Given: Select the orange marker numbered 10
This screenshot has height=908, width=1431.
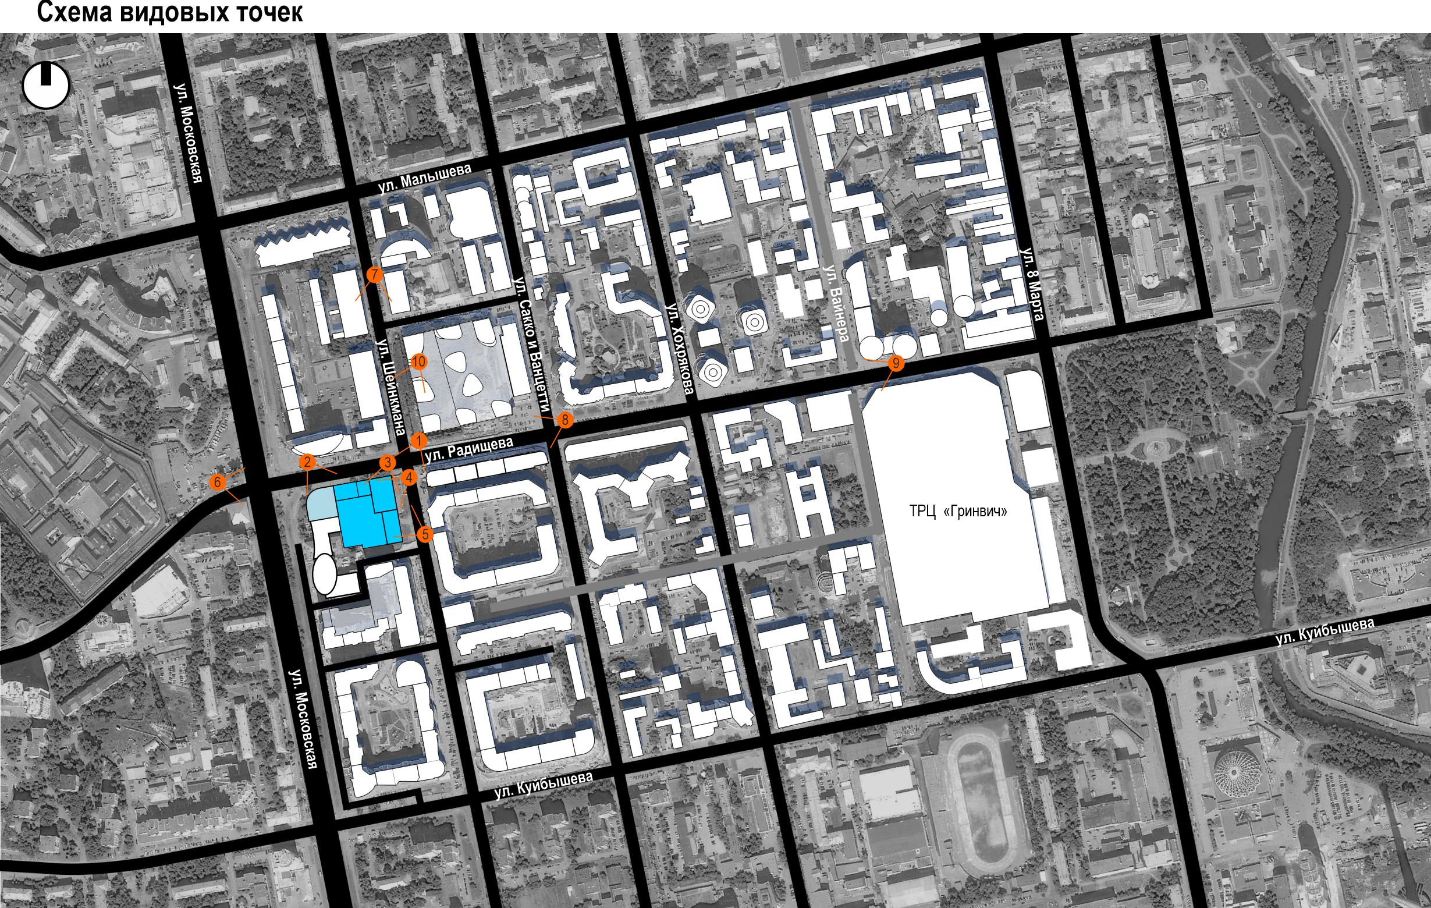Looking at the screenshot, I should (418, 362).
